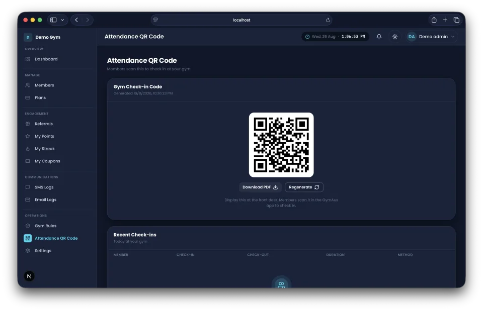Open the page settings icon in address bar
The image size is (483, 311).
click(155, 20)
